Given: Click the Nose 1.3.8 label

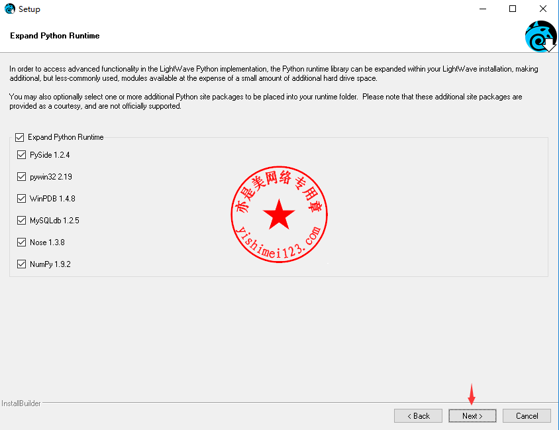Looking at the screenshot, I should coord(47,242).
